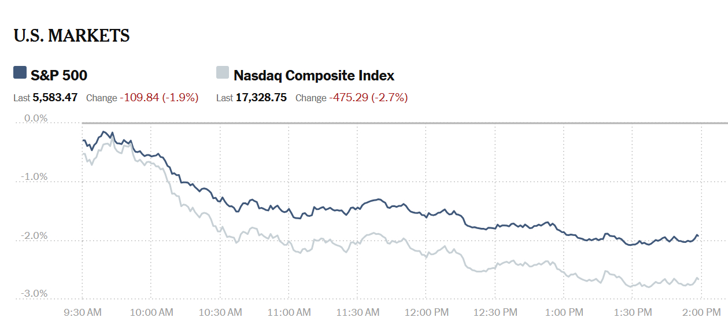Click the Nasdaq last price 17,328.75
This screenshot has width=728, height=332.
tap(261, 98)
